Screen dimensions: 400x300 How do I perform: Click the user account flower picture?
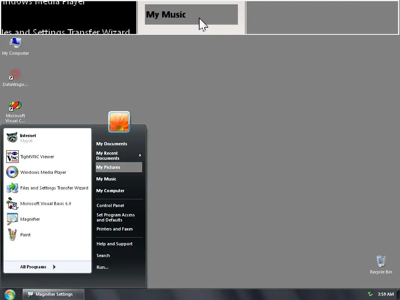point(119,122)
